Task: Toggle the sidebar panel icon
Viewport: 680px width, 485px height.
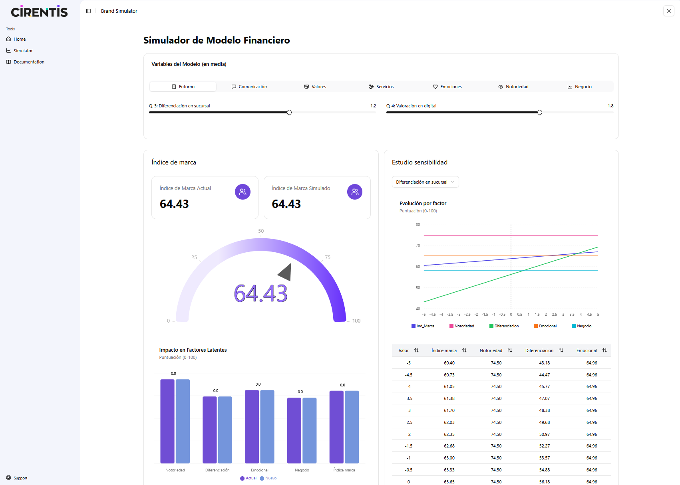Action: (88, 11)
